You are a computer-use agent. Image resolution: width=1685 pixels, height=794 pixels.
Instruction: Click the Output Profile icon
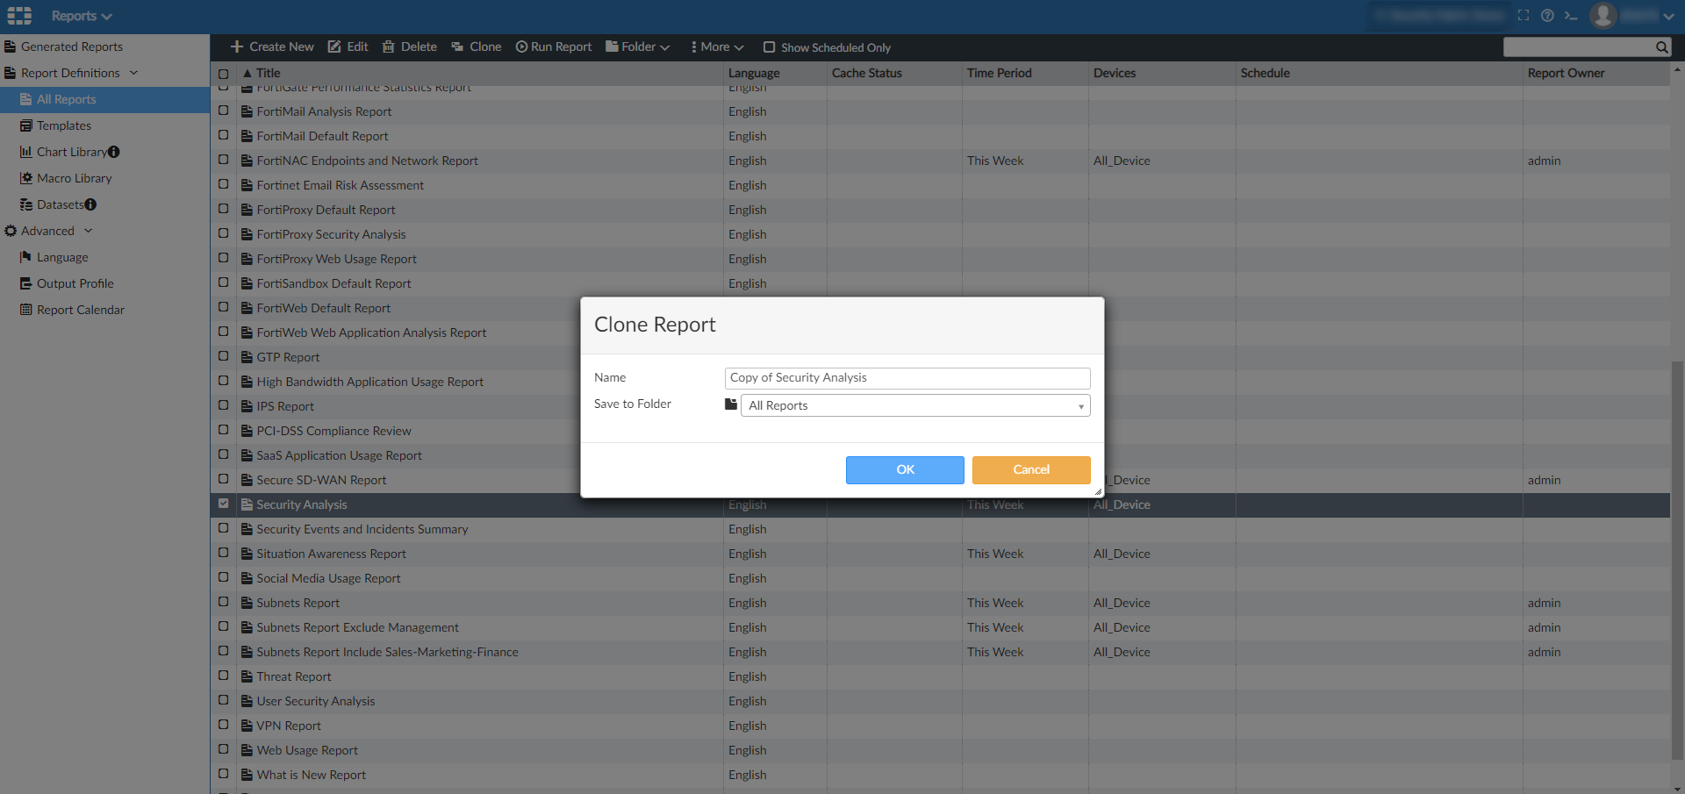pyautogui.click(x=26, y=283)
